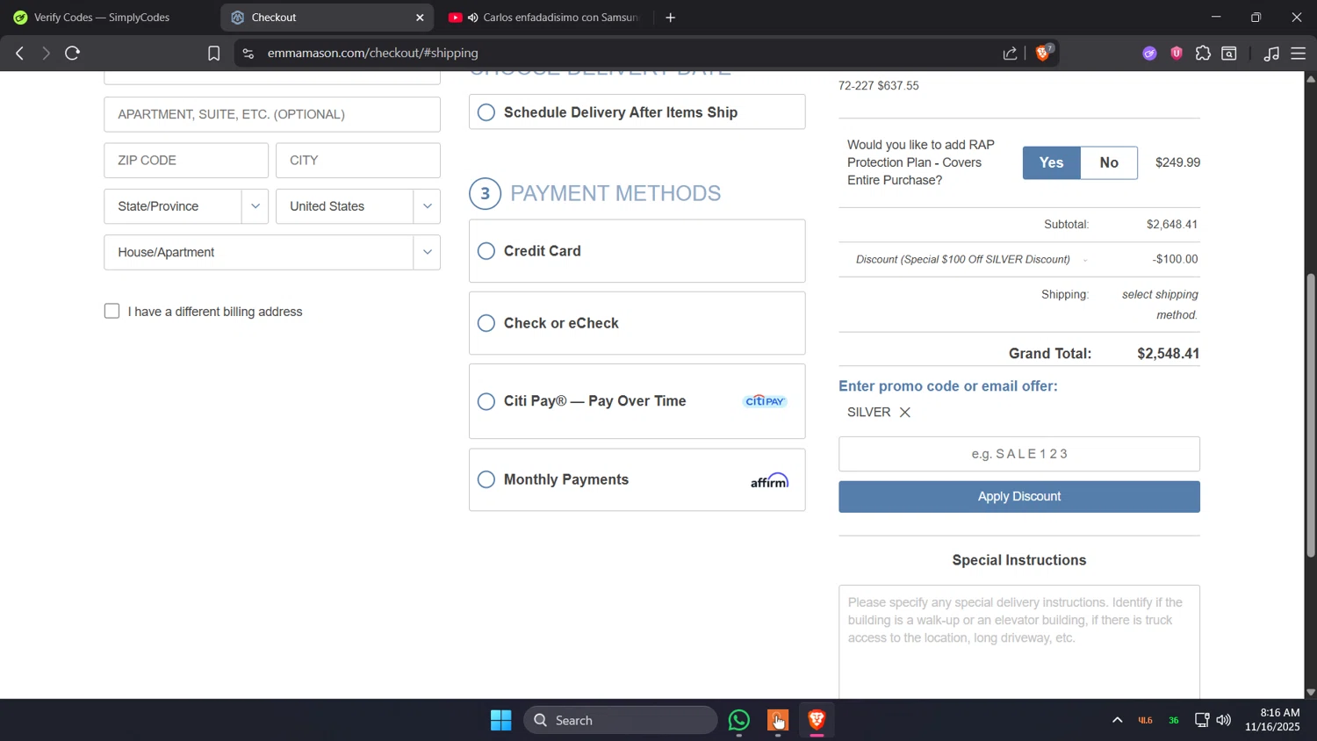
Task: Toggle sidebar panel icon
Action: (1230, 54)
